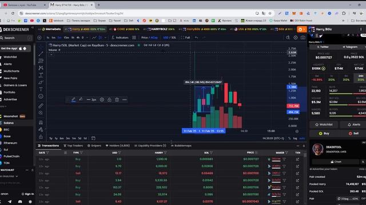Open the Liquidity Providers tab
366x205 pixels.
coord(150,146)
